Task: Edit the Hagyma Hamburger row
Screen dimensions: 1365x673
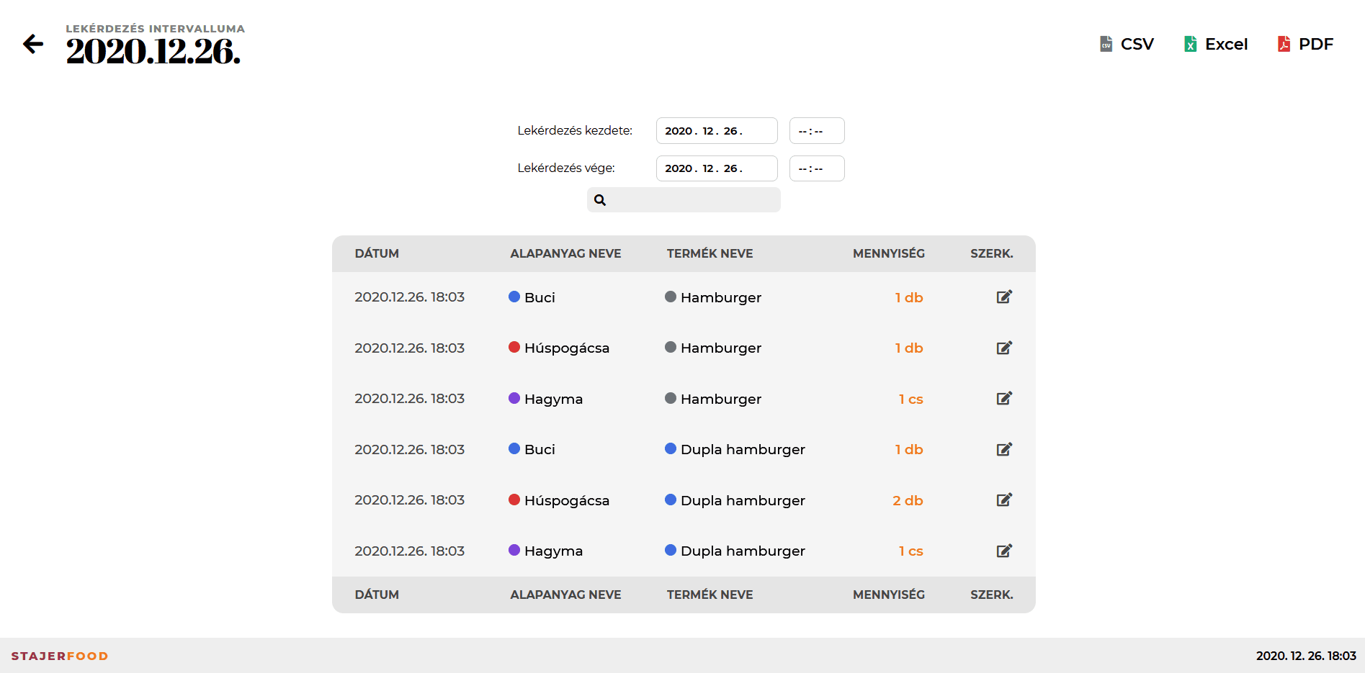Action: click(1004, 399)
